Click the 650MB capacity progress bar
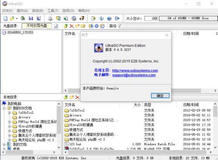 188,18
